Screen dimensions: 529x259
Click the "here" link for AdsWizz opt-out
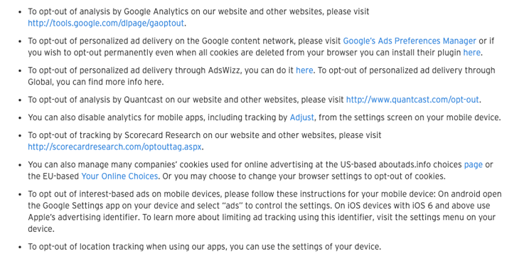(304, 70)
